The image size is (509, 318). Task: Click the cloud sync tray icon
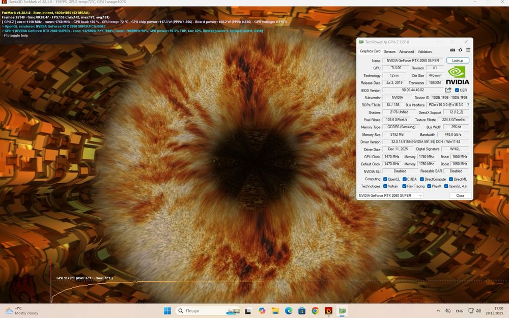pyautogui.click(x=448, y=311)
